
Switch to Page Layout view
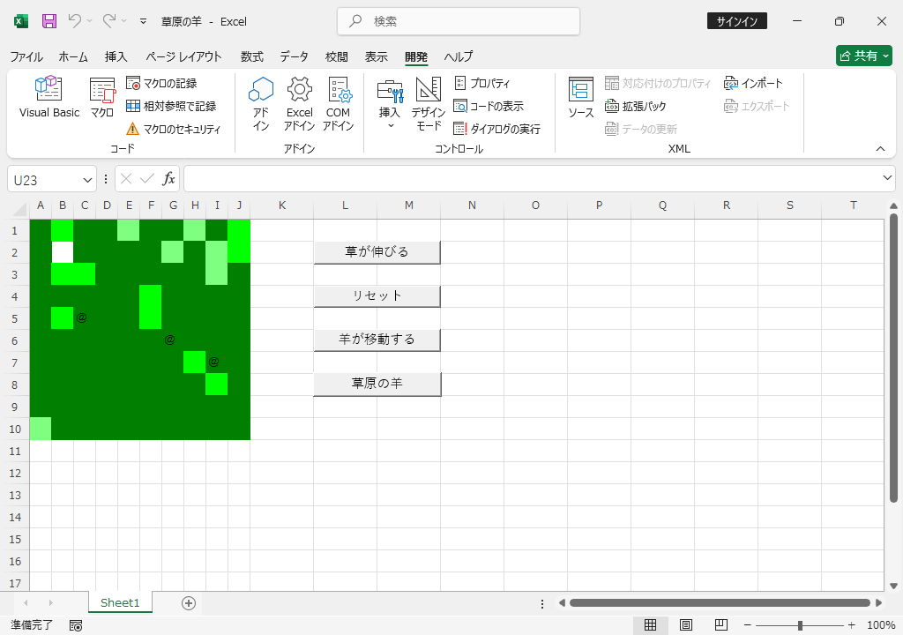[x=685, y=625]
